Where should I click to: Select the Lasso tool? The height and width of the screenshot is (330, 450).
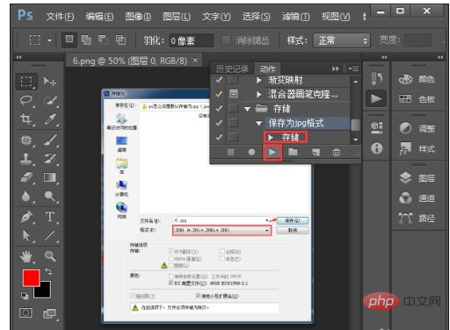(26, 100)
